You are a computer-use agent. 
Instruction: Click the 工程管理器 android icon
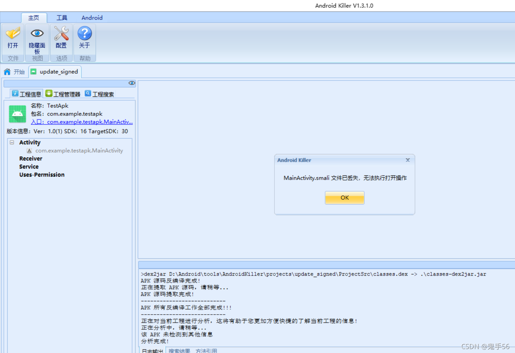(x=49, y=93)
